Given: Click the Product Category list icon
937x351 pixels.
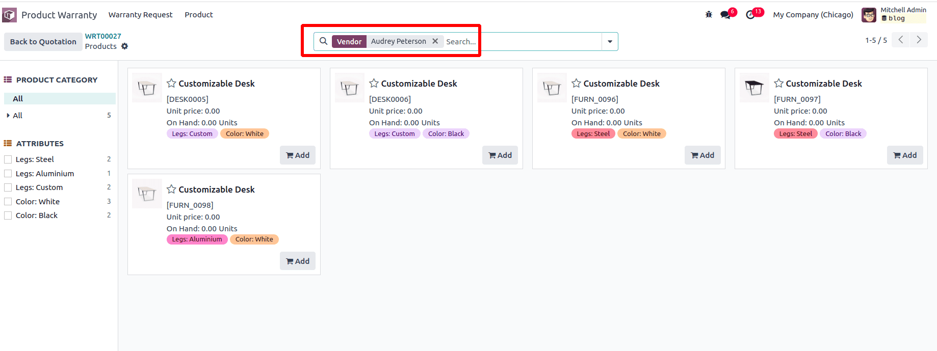Looking at the screenshot, I should coord(8,79).
